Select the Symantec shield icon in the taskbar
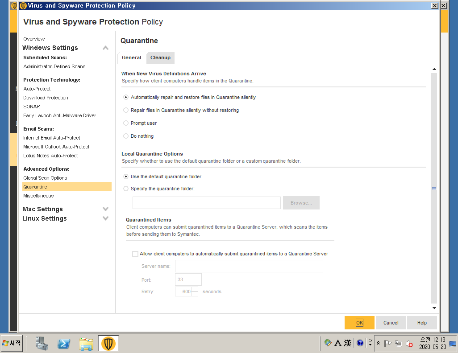Image resolution: width=458 pixels, height=353 pixels. pyautogui.click(x=108, y=343)
